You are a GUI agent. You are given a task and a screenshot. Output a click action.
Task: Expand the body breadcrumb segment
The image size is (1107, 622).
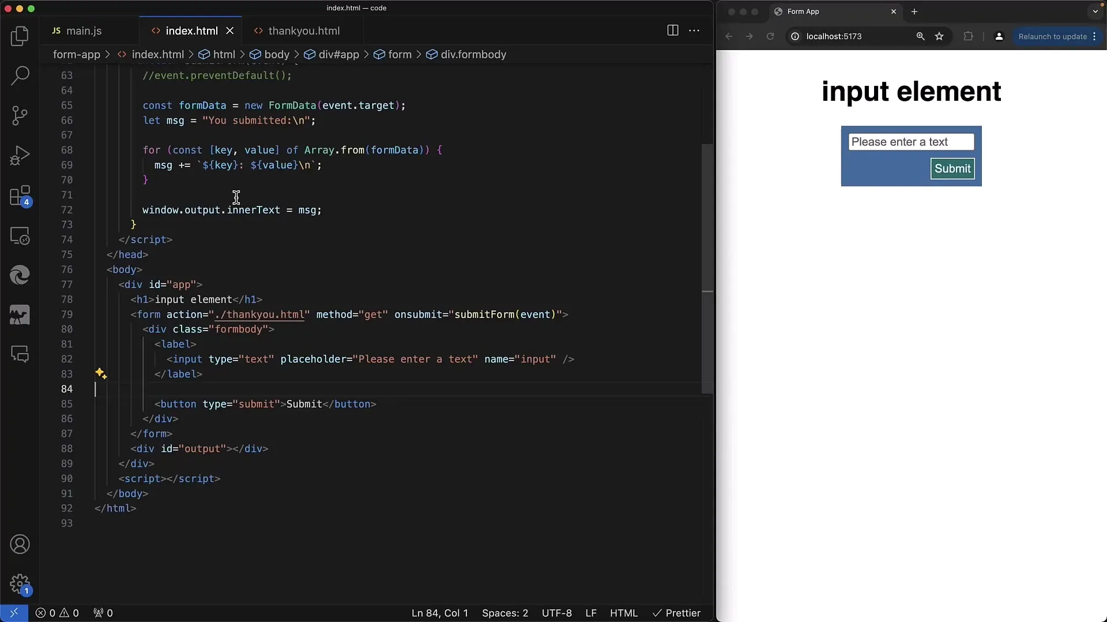[x=277, y=54]
